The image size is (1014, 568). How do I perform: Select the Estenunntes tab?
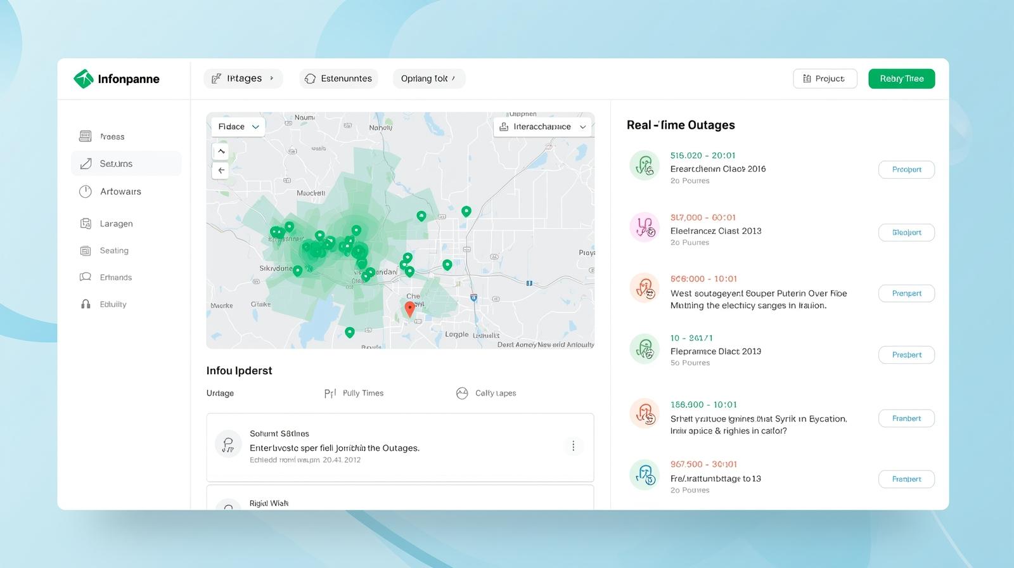click(339, 79)
